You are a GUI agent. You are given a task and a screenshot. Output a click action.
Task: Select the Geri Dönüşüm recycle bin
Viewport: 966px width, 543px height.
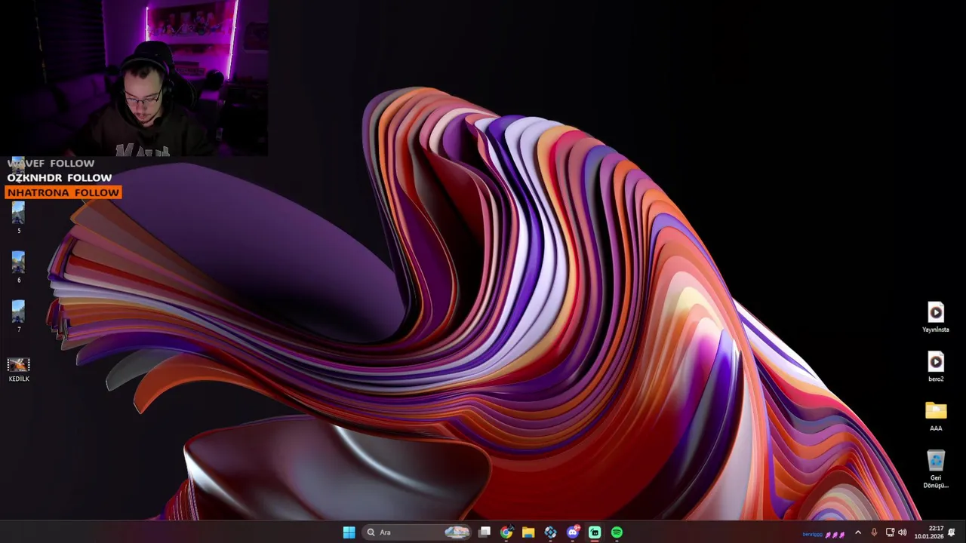pos(936,469)
